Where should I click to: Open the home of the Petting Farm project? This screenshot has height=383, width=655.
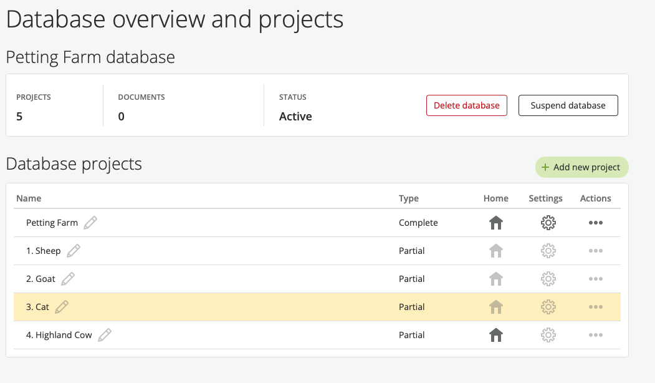[496, 223]
